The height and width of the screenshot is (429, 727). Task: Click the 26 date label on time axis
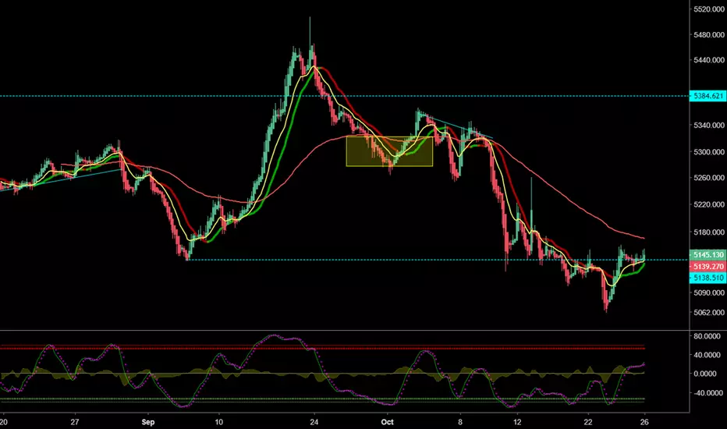[644, 422]
